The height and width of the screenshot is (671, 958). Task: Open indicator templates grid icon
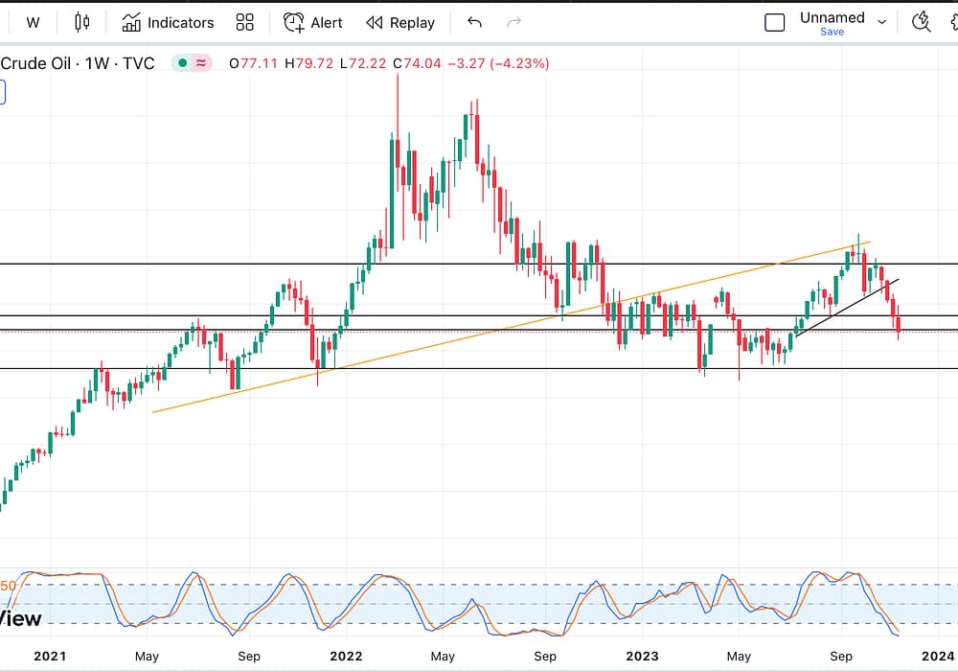pos(244,22)
